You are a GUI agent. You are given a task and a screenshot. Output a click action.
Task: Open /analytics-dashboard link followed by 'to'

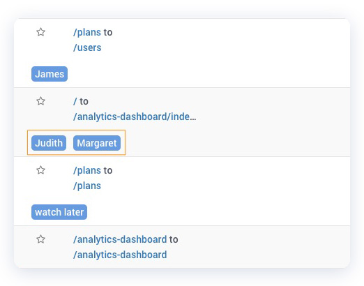click(x=120, y=239)
